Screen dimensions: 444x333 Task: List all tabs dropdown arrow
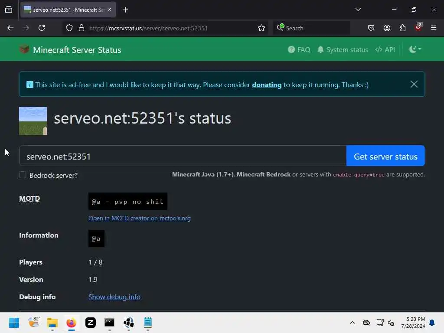click(358, 10)
